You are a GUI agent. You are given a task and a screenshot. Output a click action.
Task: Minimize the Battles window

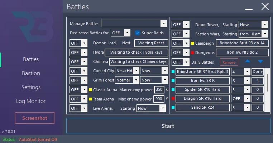coord(249,9)
